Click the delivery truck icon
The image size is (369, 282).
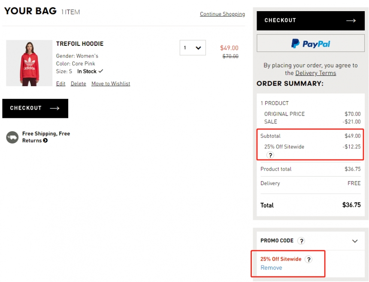tap(12, 137)
